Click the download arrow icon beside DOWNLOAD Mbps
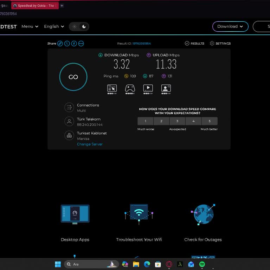This screenshot has width=270, height=270. pos(101,55)
